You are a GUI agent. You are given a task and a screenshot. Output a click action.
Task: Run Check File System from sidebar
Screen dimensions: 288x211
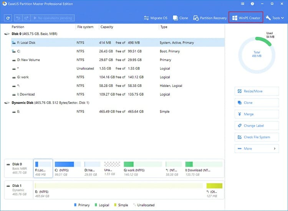(x=257, y=137)
